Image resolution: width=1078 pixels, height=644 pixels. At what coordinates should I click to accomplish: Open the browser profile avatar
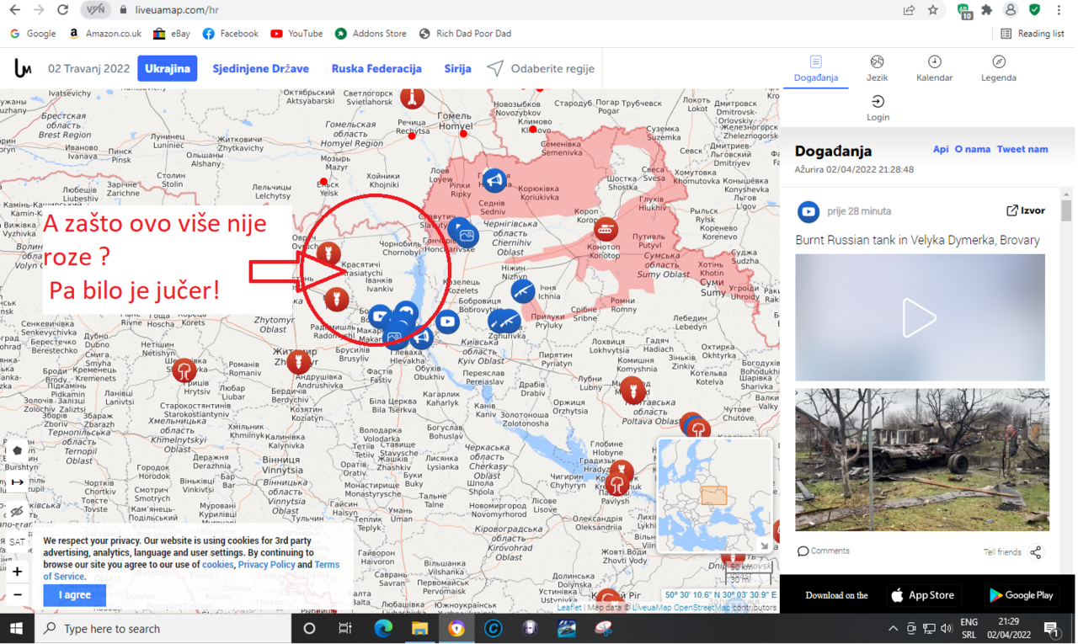[x=1011, y=10]
